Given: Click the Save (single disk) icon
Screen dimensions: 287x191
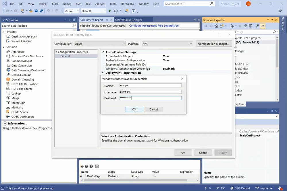Looking at the screenshot, I should [x=36, y=11].
